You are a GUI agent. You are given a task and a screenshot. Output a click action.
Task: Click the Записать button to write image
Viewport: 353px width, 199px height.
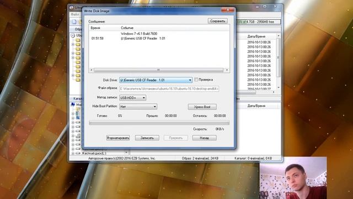147,138
